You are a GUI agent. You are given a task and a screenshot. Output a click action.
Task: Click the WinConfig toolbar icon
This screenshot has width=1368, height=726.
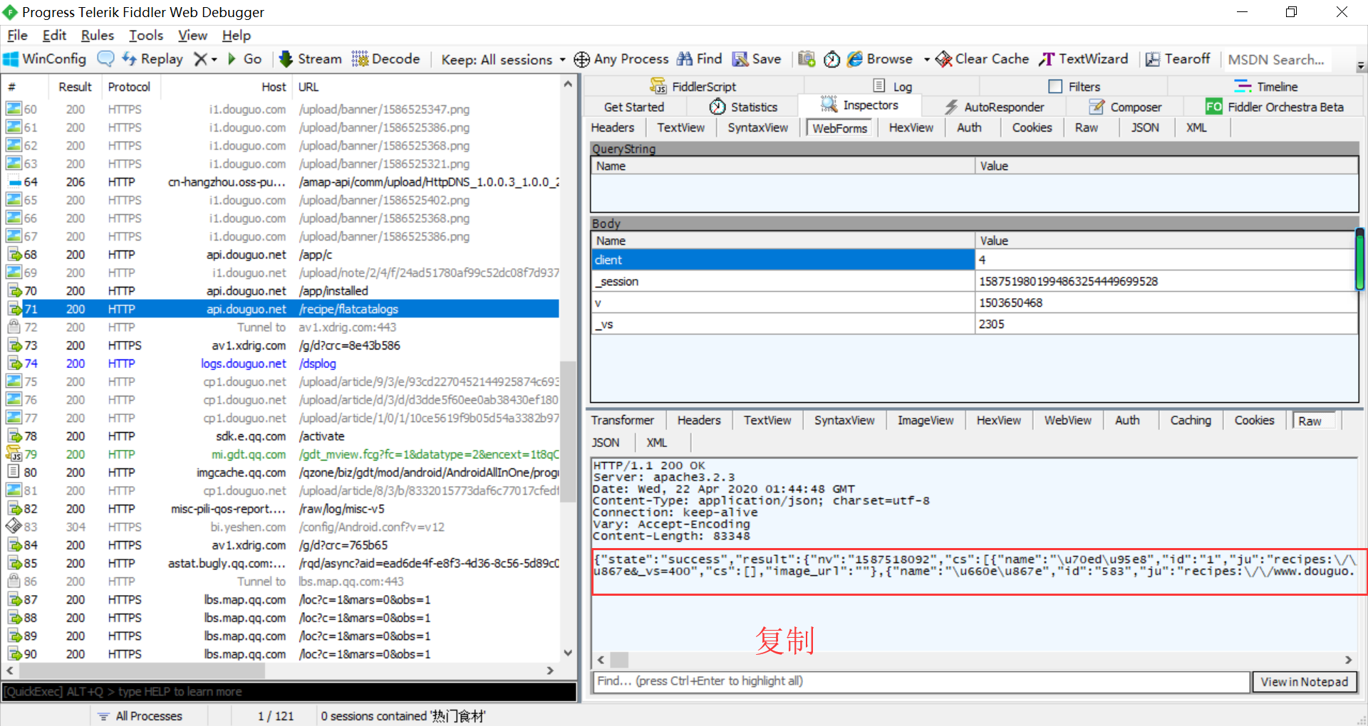click(x=45, y=59)
